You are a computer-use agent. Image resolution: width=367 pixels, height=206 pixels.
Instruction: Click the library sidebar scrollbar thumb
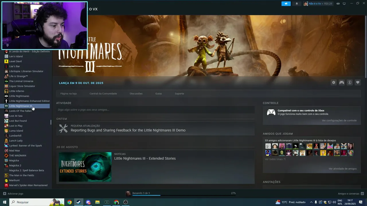[x=51, y=122]
